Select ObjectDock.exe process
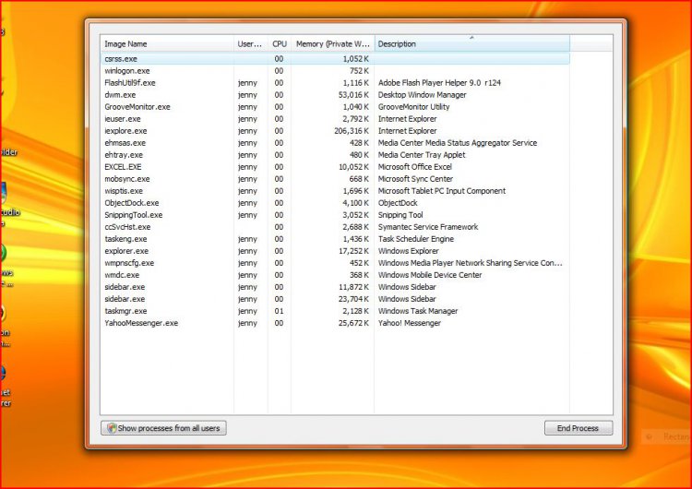Viewport: 692px width, 489px height. tap(335, 203)
